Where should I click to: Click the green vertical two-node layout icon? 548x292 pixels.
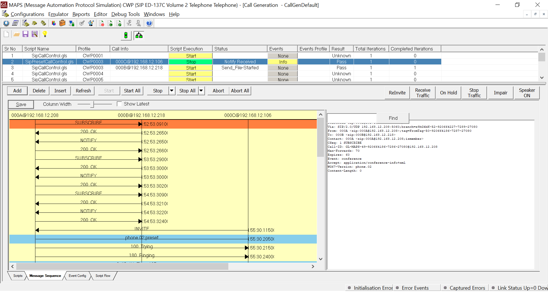(x=126, y=35)
